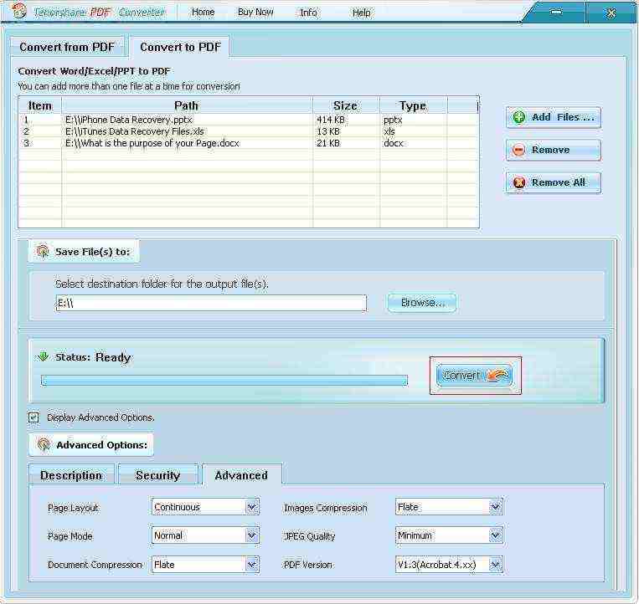Click the conversion progress bar
Viewport: 639px width, 604px height.
224,380
